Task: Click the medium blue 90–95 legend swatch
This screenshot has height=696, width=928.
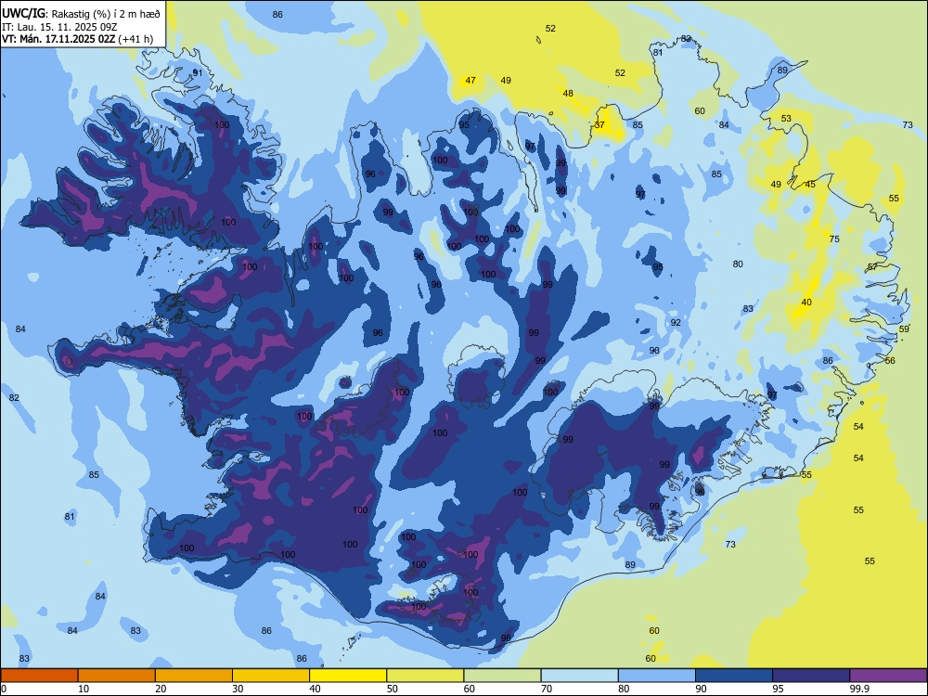Action: click(734, 676)
